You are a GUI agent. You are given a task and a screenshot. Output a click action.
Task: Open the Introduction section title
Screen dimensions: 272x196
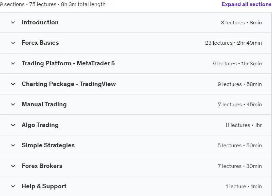[40, 22]
